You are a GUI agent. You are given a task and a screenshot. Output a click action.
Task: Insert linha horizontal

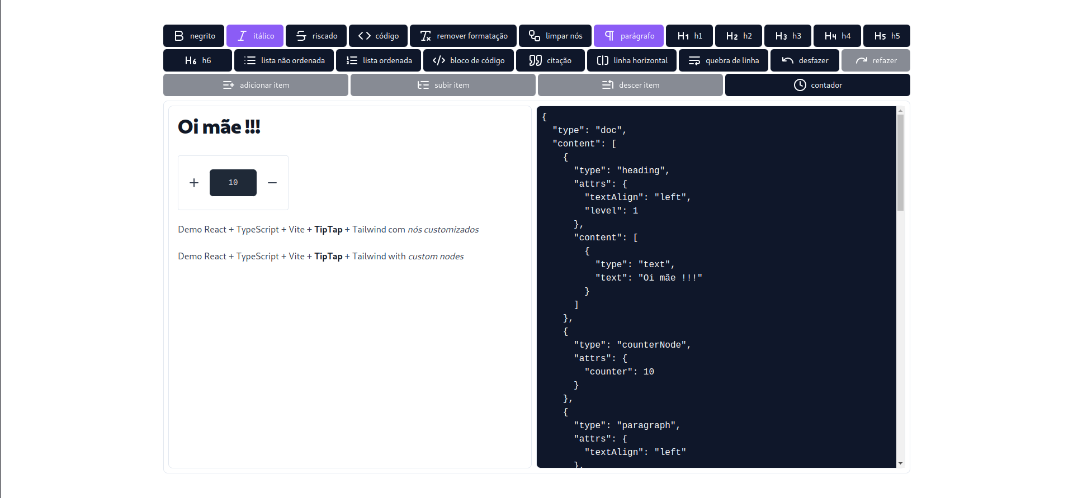point(632,60)
